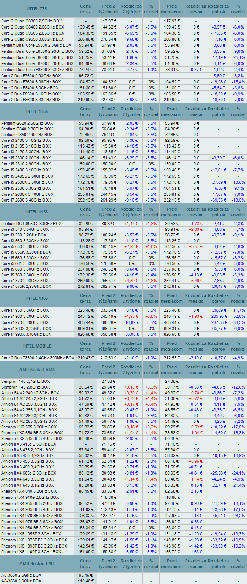Click the Pentium G620 2.60GHz BOX name
This screenshot has width=247, height=584.
point(27,124)
